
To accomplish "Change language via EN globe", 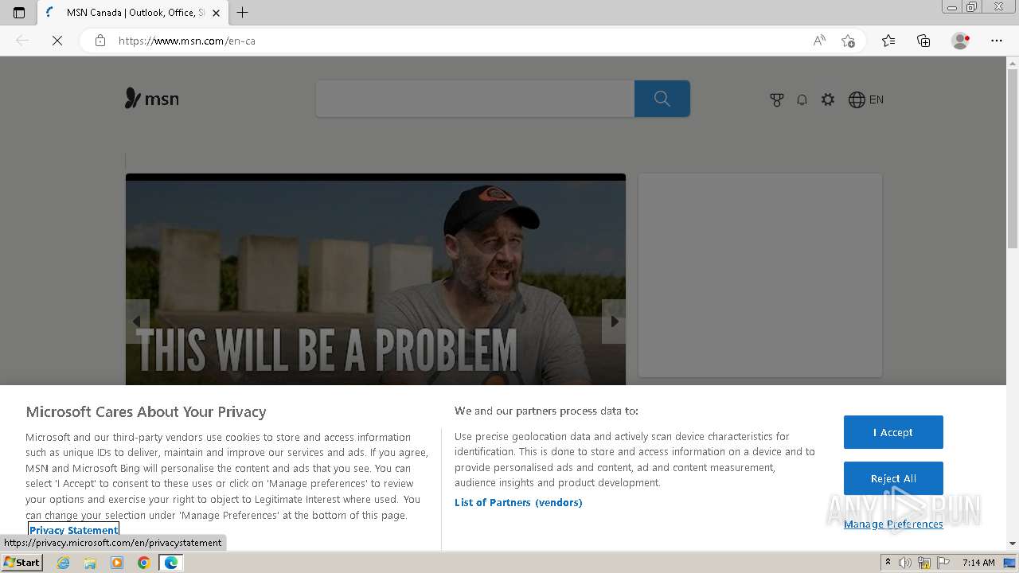I will pyautogui.click(x=866, y=99).
